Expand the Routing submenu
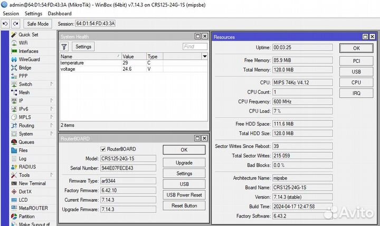 coord(52,125)
